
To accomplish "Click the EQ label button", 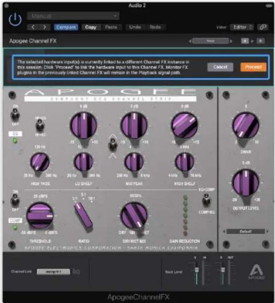I will [x=15, y=134].
